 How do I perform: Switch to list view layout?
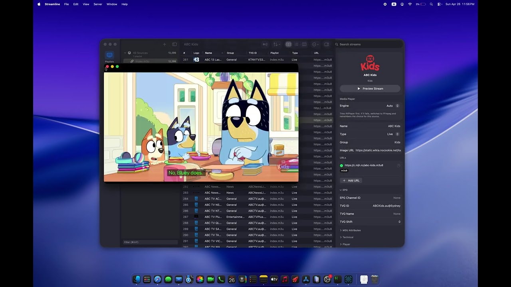[x=296, y=44]
